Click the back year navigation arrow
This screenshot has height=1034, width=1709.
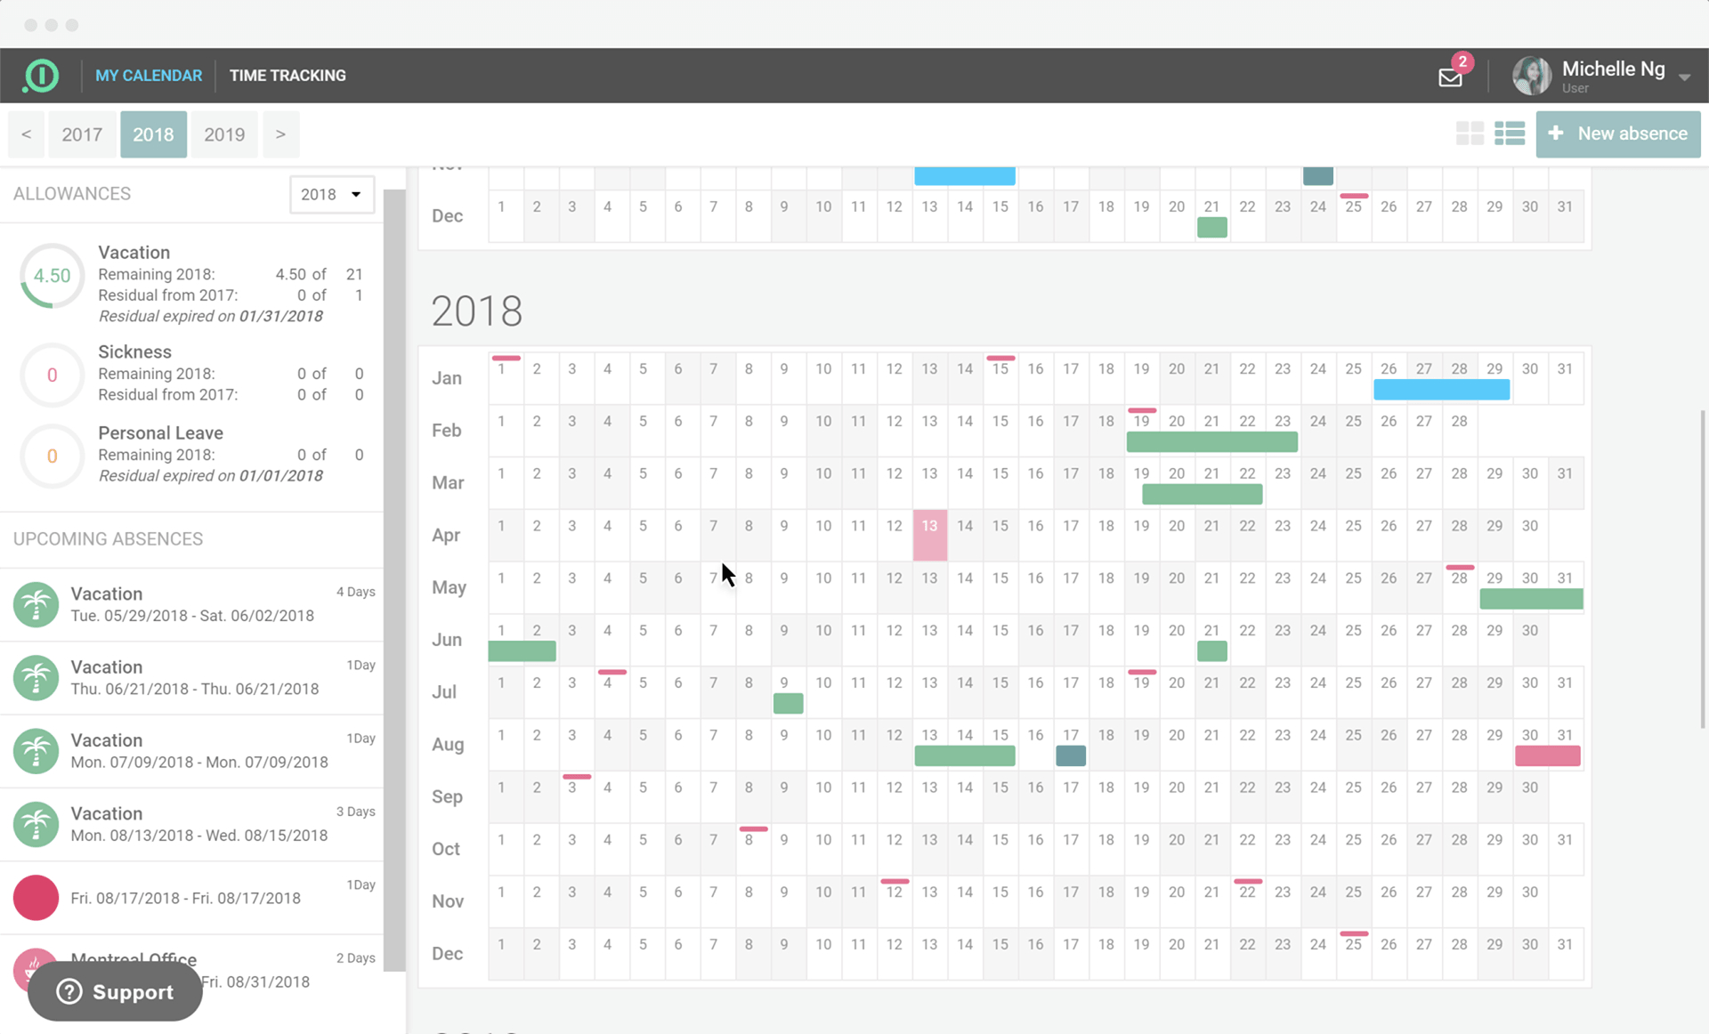pos(26,134)
